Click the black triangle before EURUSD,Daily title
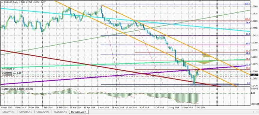The image size is (259, 115). 2,2
